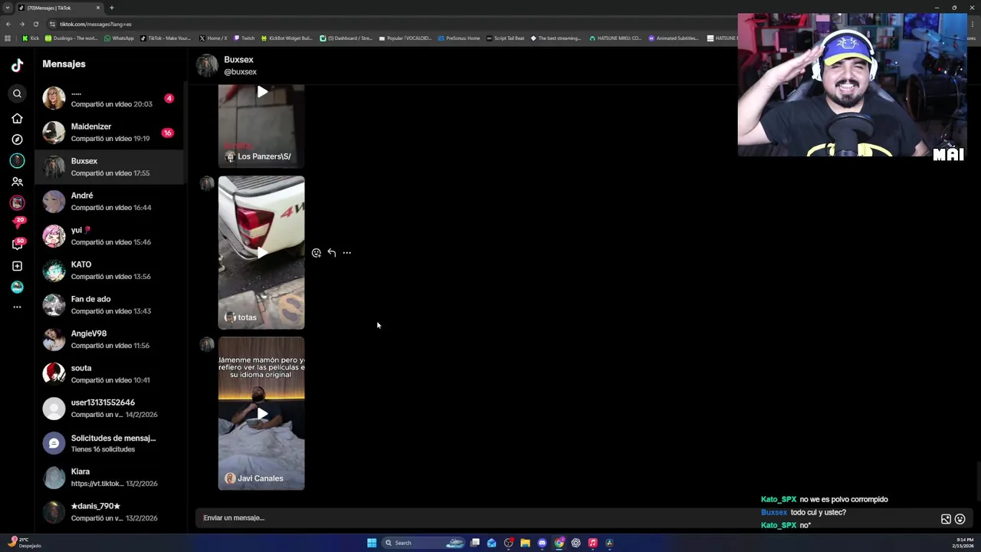The width and height of the screenshot is (981, 552).
Task: Open the Explore compass icon
Action: pyautogui.click(x=17, y=140)
